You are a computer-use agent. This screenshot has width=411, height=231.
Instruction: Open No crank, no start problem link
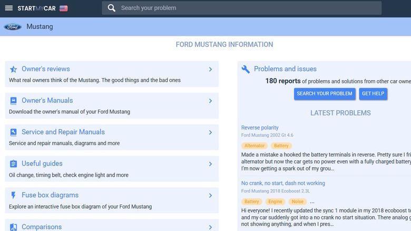click(x=283, y=184)
